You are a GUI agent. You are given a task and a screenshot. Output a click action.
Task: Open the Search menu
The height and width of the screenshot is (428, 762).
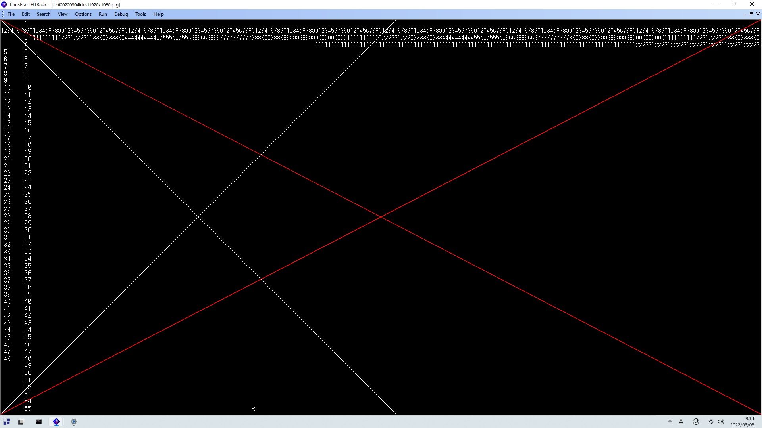44,14
